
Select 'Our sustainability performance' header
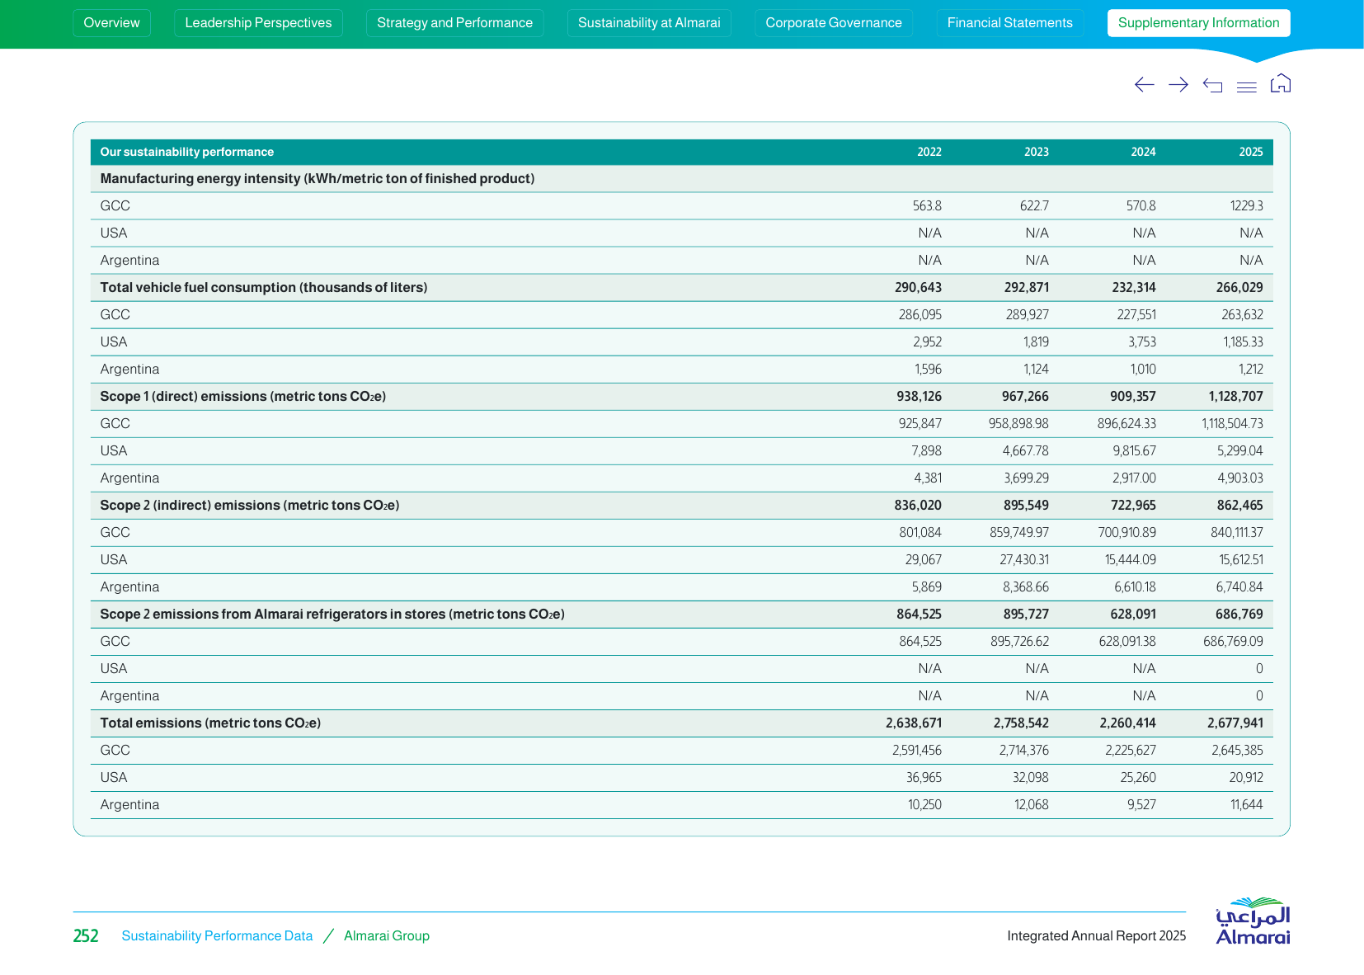coord(187,152)
